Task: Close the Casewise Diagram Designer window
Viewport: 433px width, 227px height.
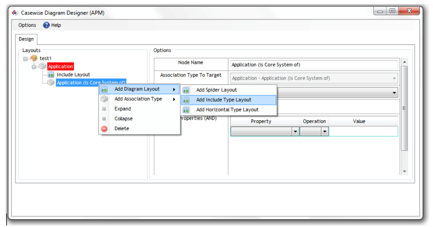Action: pos(409,12)
